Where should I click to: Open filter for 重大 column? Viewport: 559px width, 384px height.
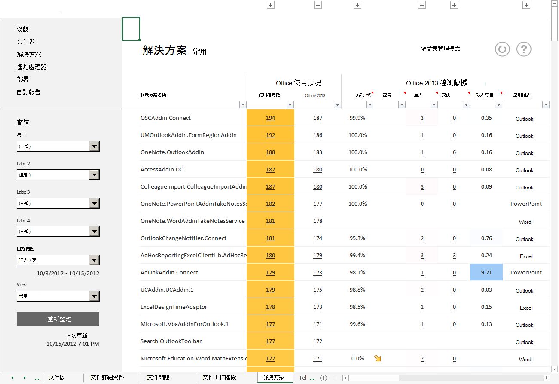(434, 104)
